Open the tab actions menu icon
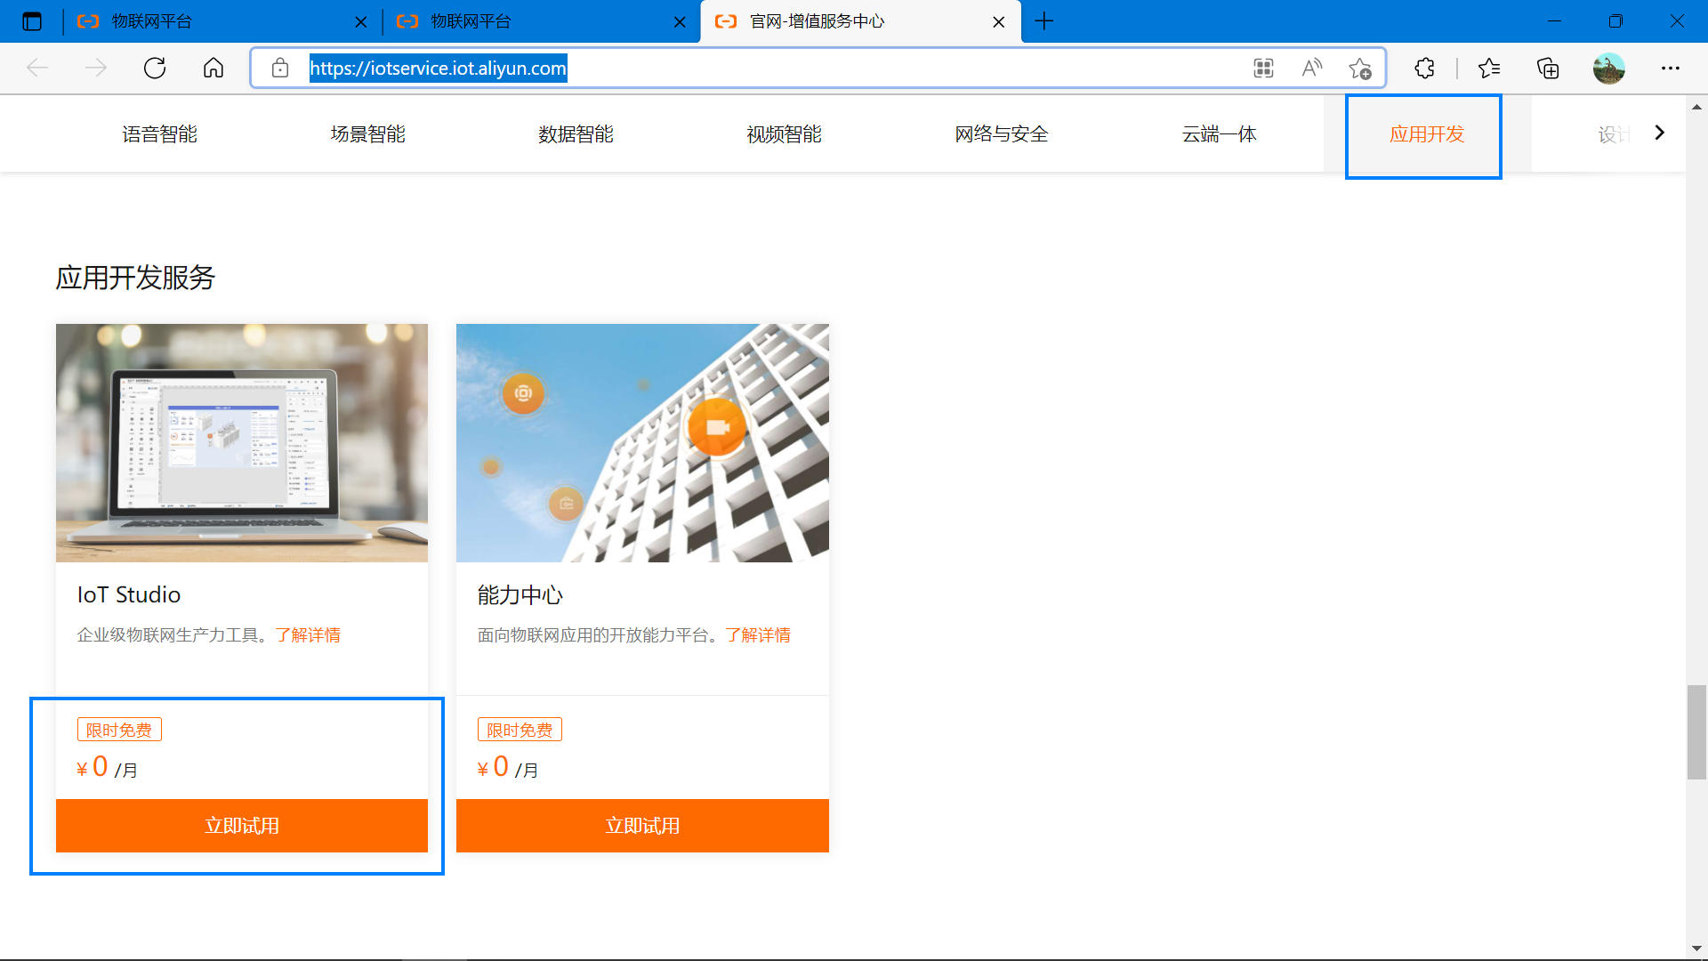The height and width of the screenshot is (961, 1708). tap(32, 21)
